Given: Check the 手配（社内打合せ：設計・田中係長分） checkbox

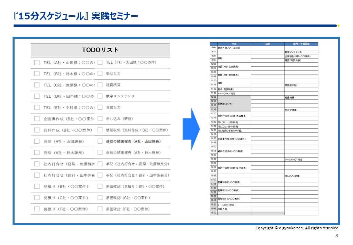Looking at the screenshot, I should click(x=100, y=175).
